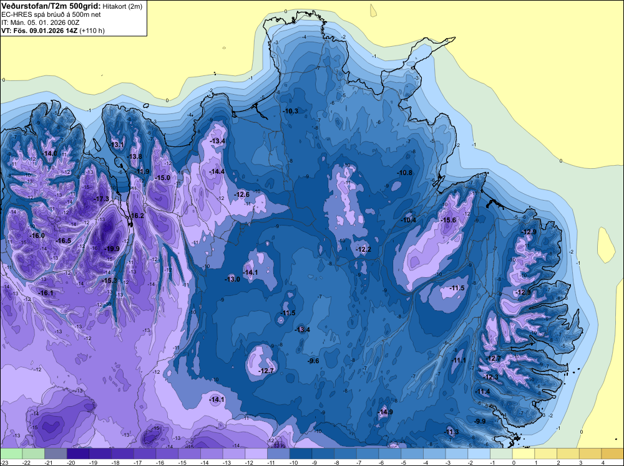The height and width of the screenshot is (466, 624).
Task: Select the -13.1 temperature label
Action: (x=117, y=145)
